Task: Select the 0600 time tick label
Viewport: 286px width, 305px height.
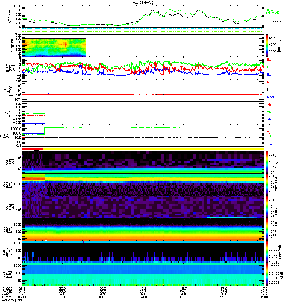Action: 22,297
